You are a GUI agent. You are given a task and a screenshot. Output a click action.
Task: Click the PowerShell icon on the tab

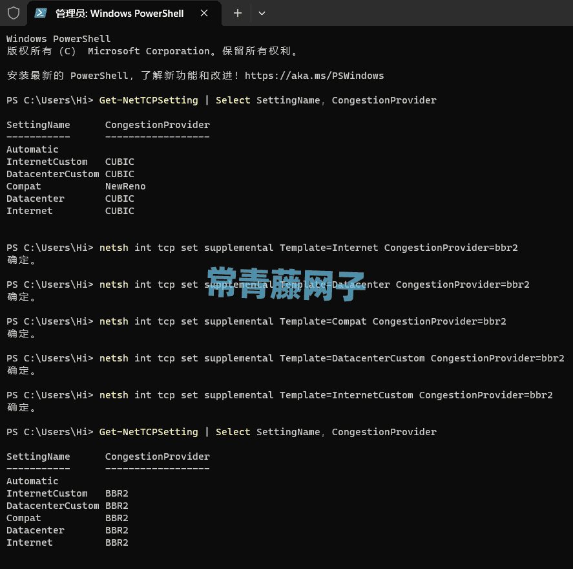tap(41, 13)
